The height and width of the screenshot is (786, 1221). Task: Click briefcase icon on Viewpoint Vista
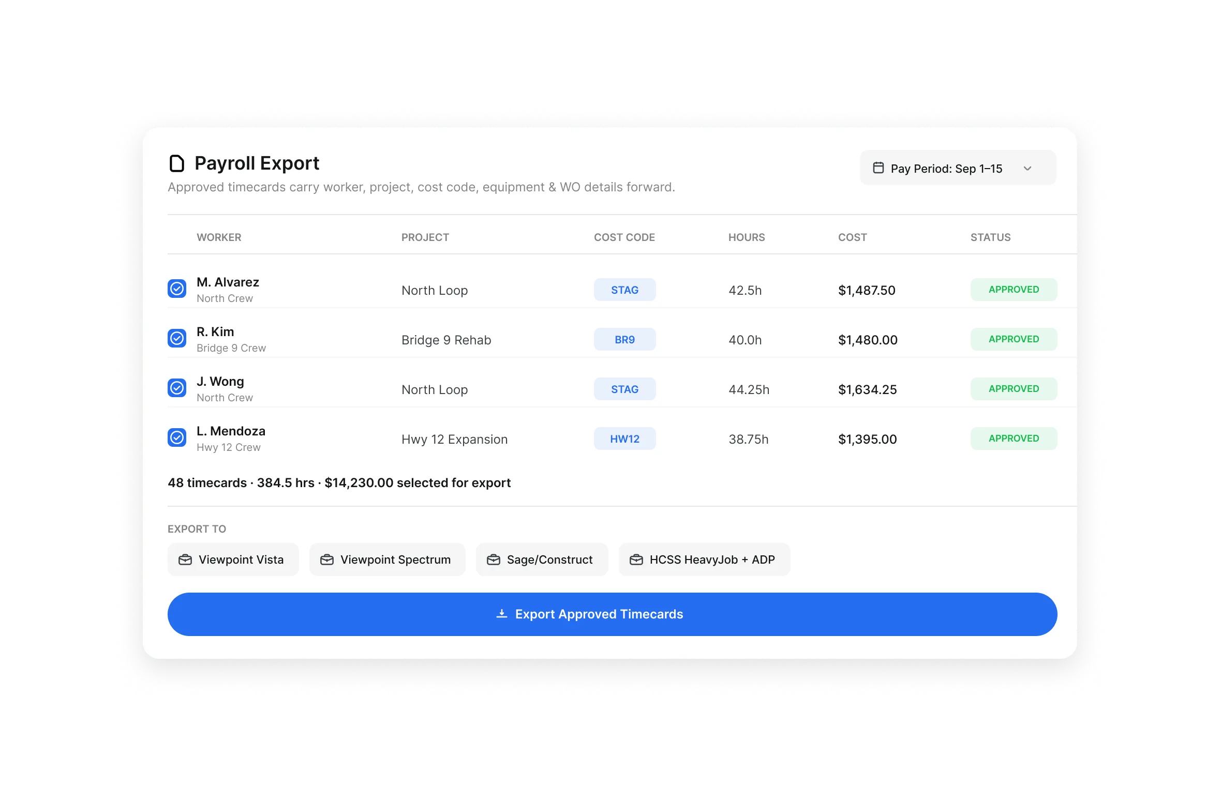(x=185, y=560)
